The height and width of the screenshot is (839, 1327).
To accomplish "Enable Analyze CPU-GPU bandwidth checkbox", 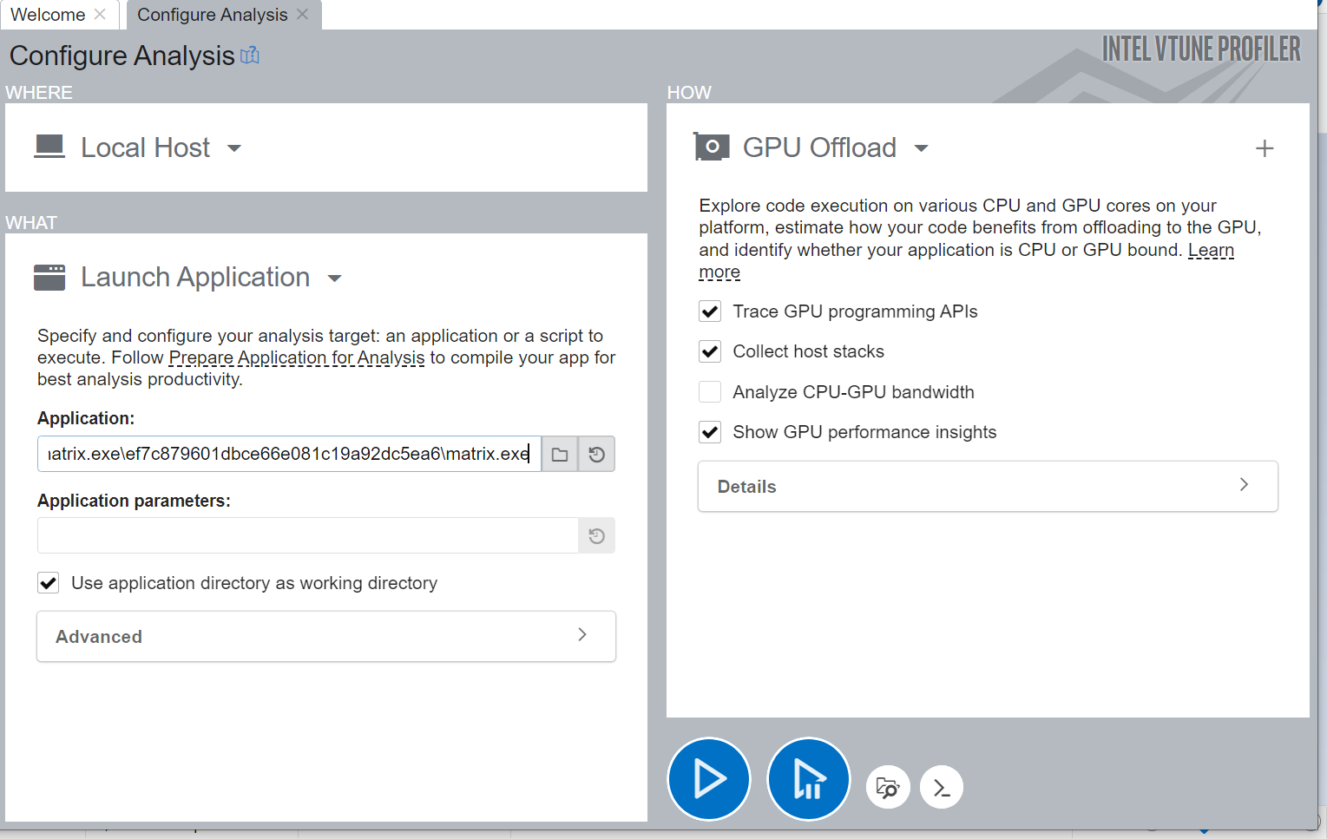I will tap(710, 392).
